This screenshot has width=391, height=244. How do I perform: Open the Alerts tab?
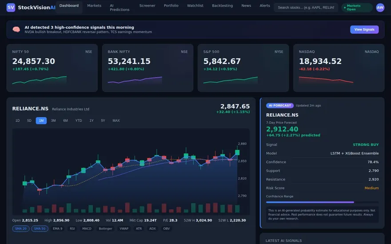click(x=265, y=5)
